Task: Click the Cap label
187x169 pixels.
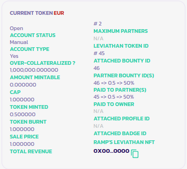Action: tap(15, 92)
